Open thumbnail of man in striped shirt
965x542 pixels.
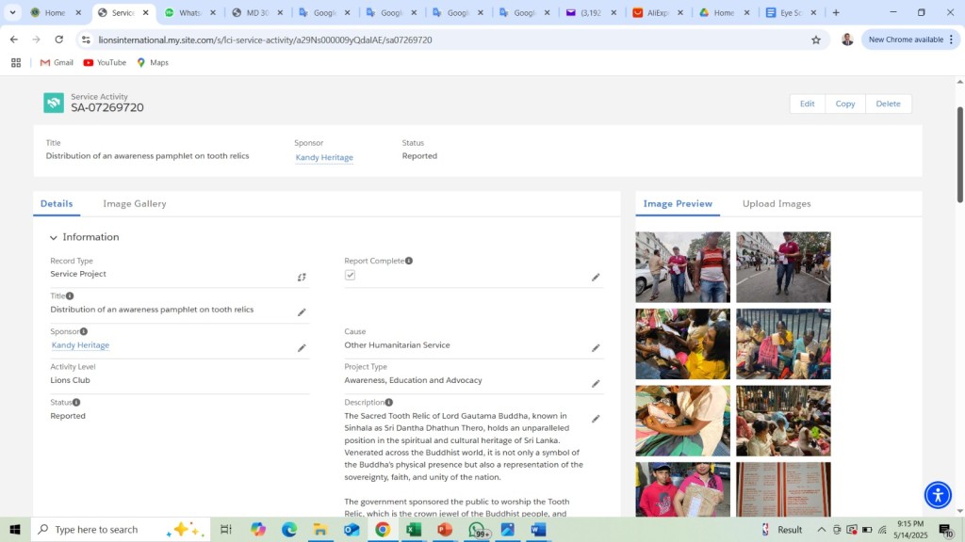(682, 267)
